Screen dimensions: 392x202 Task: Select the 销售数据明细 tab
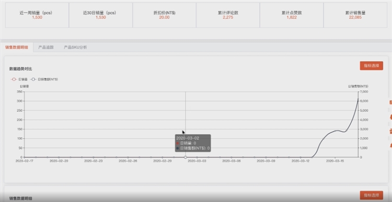click(17, 47)
